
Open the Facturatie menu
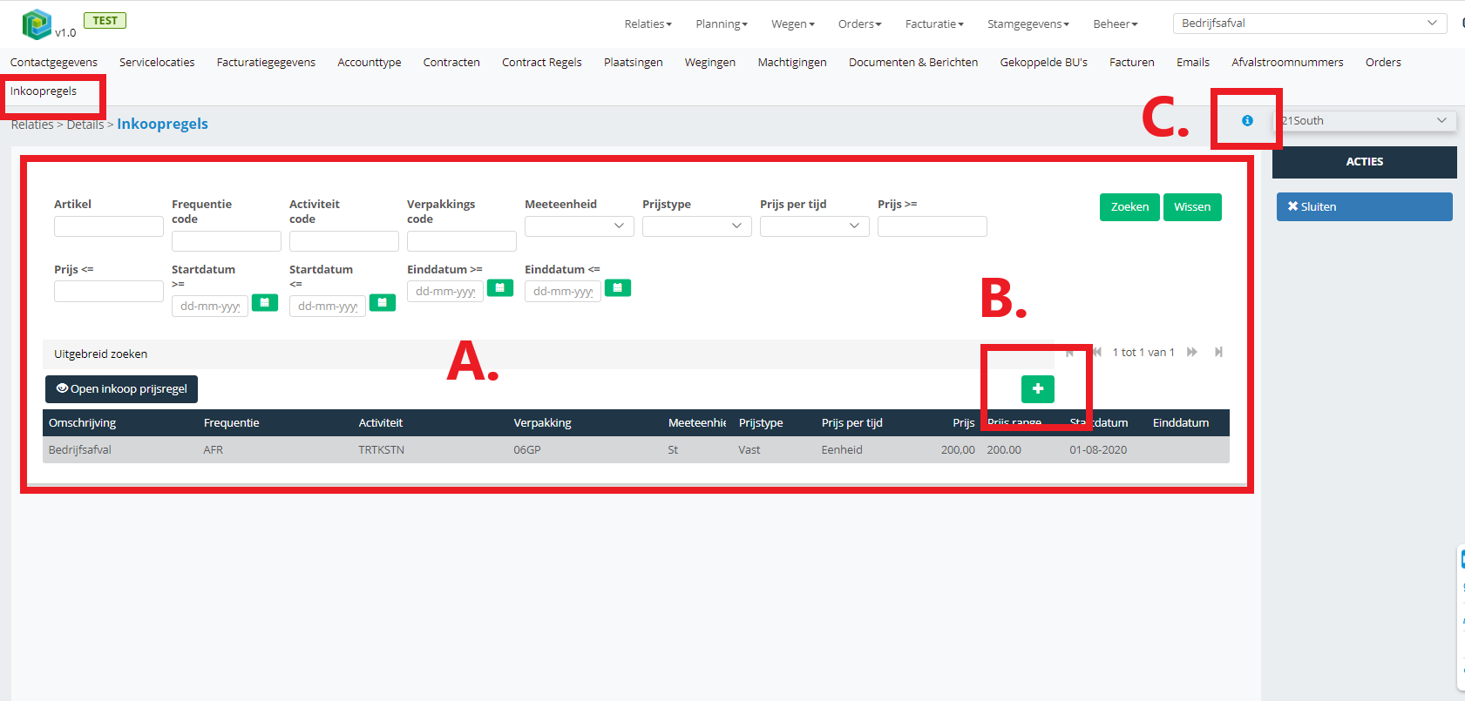pos(934,24)
